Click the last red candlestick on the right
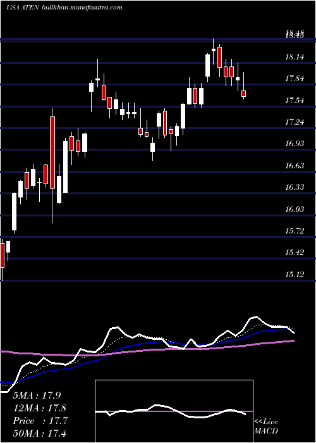This screenshot has width=316, height=443. pos(244,94)
